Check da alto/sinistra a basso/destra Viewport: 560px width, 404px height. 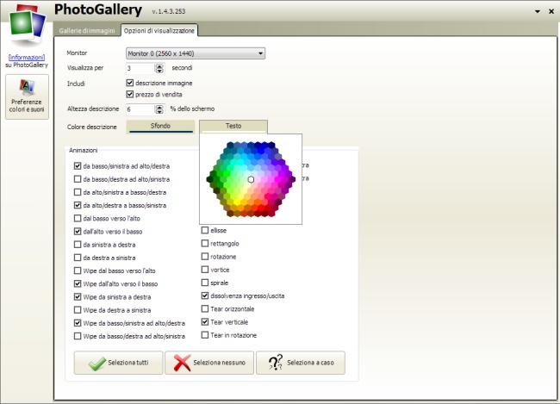[78, 192]
